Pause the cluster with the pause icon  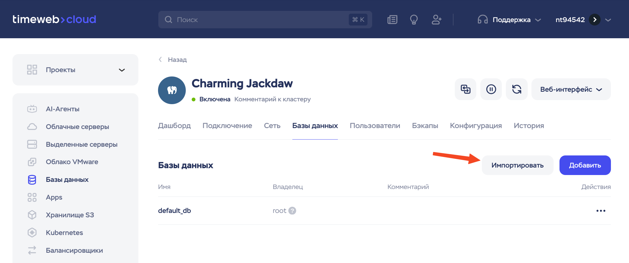pos(491,89)
